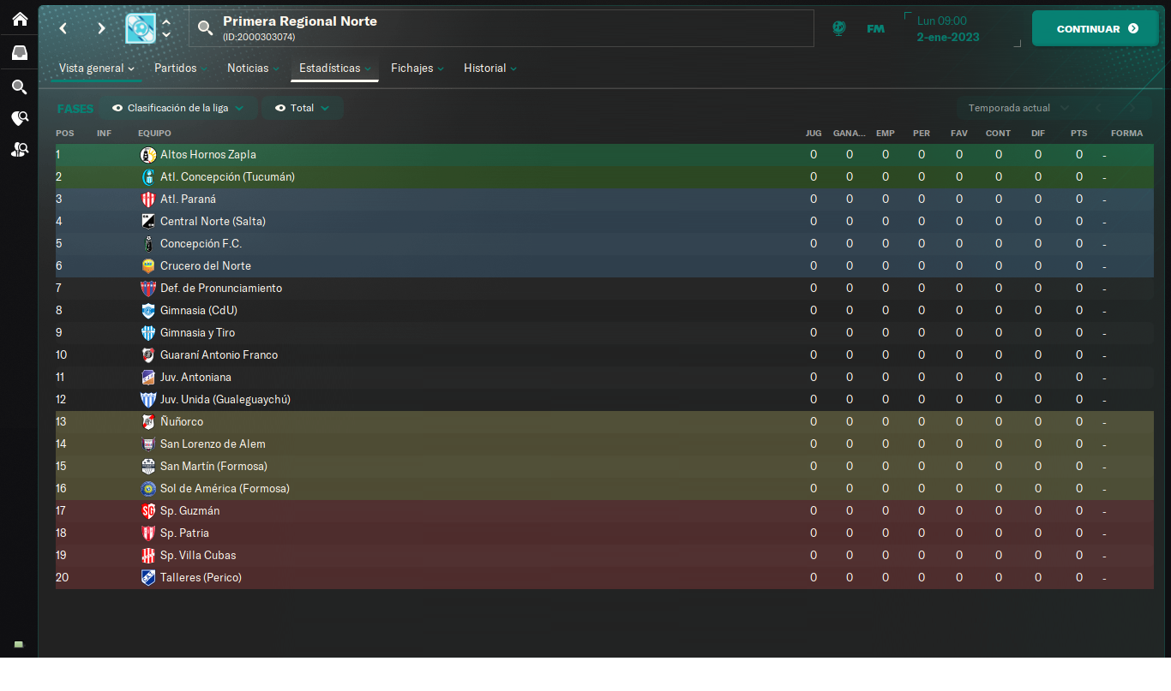The height and width of the screenshot is (691, 1171).
Task: Go back with the left arrow
Action: click(x=63, y=28)
